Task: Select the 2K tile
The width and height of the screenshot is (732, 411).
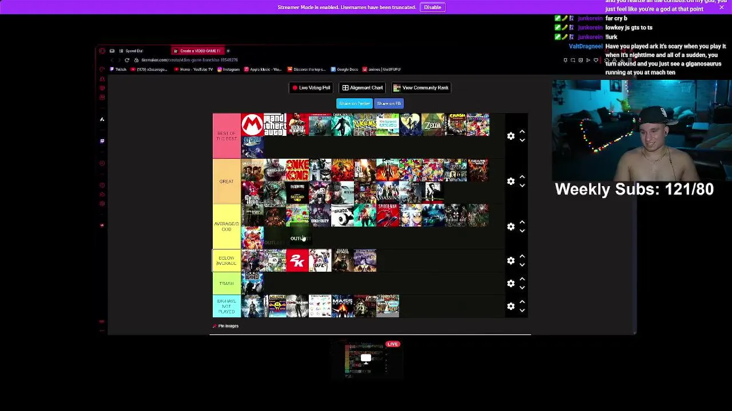Action: 297,260
